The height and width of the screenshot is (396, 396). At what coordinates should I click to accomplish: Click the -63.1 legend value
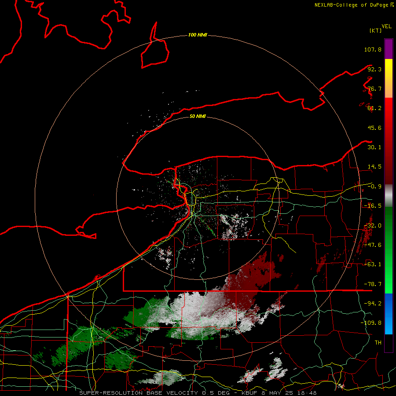[x=373, y=264]
